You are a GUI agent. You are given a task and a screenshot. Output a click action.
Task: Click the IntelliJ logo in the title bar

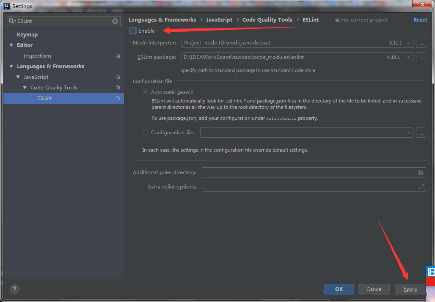pos(7,6)
